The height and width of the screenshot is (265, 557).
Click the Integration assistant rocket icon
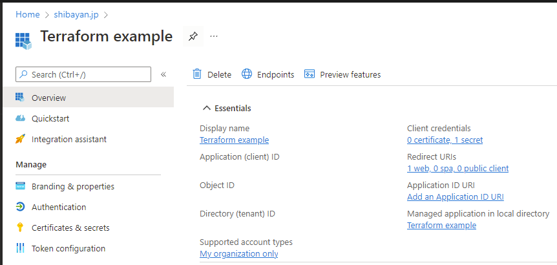point(20,139)
